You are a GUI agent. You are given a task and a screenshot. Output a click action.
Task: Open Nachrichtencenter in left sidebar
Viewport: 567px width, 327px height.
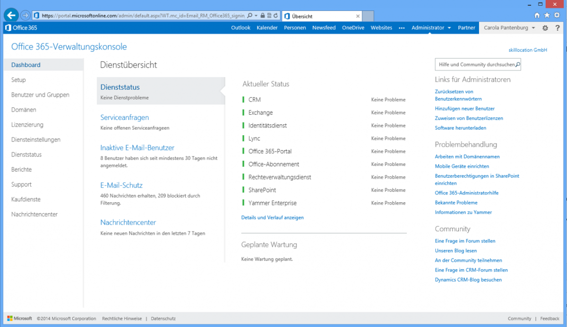point(34,215)
